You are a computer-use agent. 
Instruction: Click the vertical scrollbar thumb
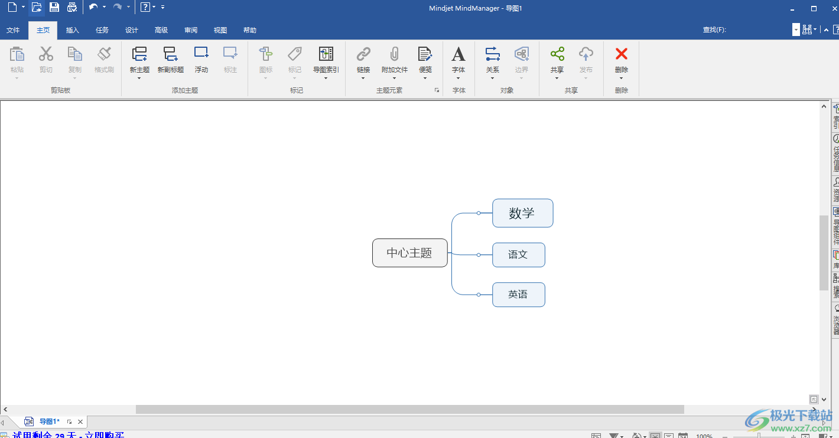point(824,253)
